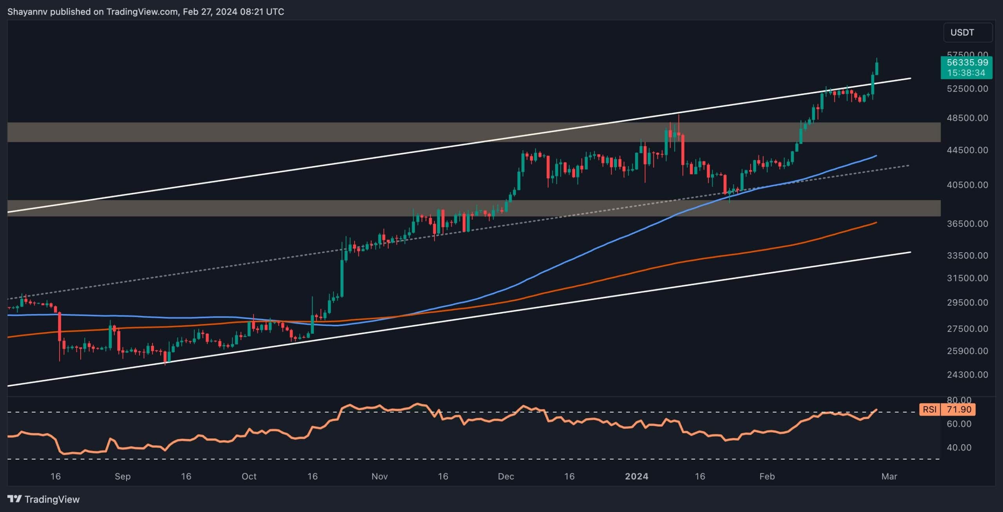Click the RSI value 71.90 tag

pos(958,410)
